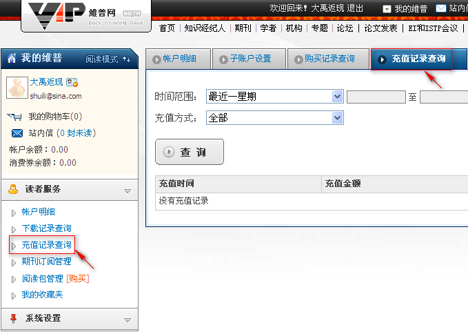Click the triangle bullet before 期刊订阅管理
Screen dimensions: 468x332
[13, 263]
